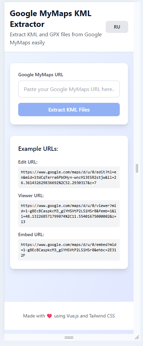This screenshot has width=143, height=346.
Task: Click the right-side vertical resize handle
Action: [137, 168]
